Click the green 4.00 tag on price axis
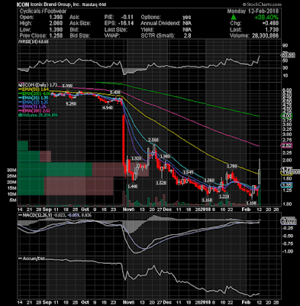The image size is (300, 306). [286, 116]
